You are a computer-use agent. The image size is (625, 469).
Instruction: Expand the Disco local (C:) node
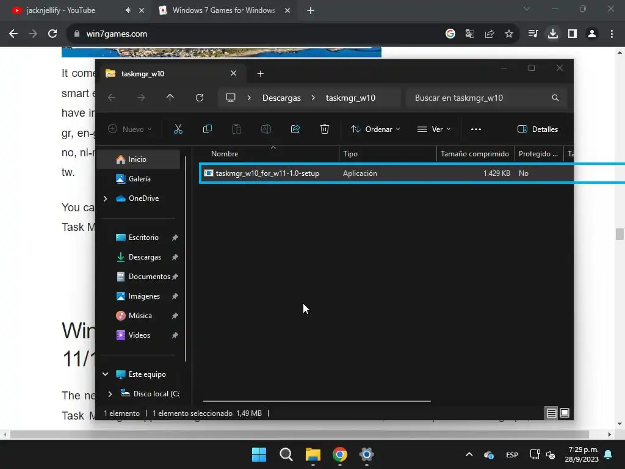(110, 394)
